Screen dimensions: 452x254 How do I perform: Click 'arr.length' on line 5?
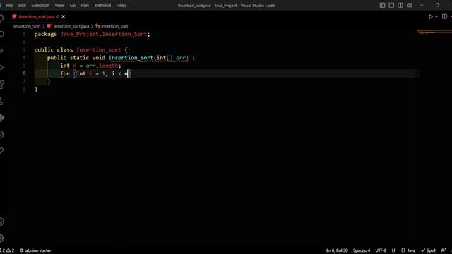(x=102, y=66)
